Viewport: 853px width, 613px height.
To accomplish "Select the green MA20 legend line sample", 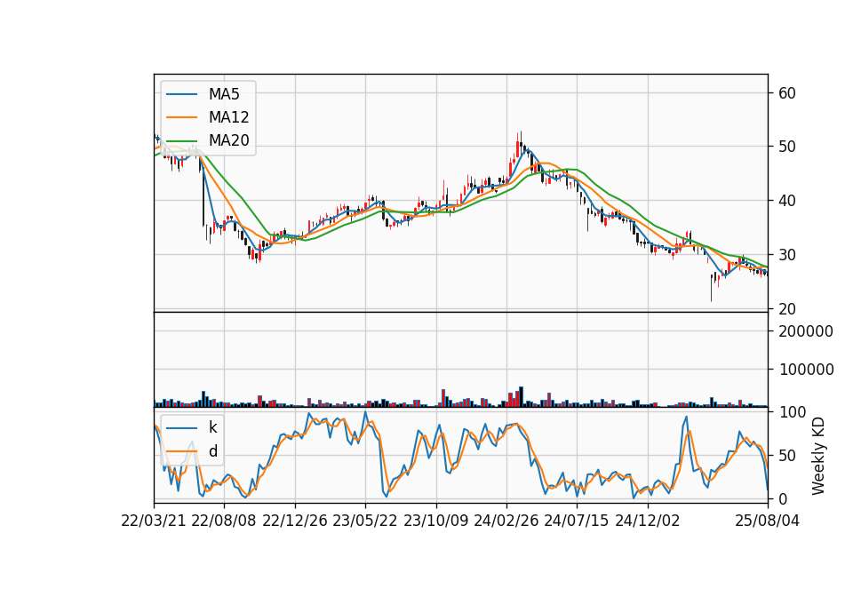I will pos(181,141).
